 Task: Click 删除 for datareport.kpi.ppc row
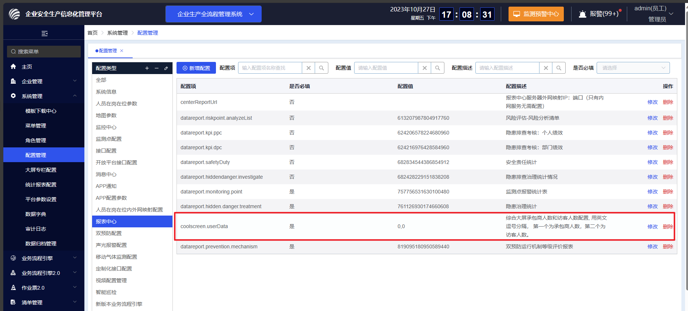[668, 133]
